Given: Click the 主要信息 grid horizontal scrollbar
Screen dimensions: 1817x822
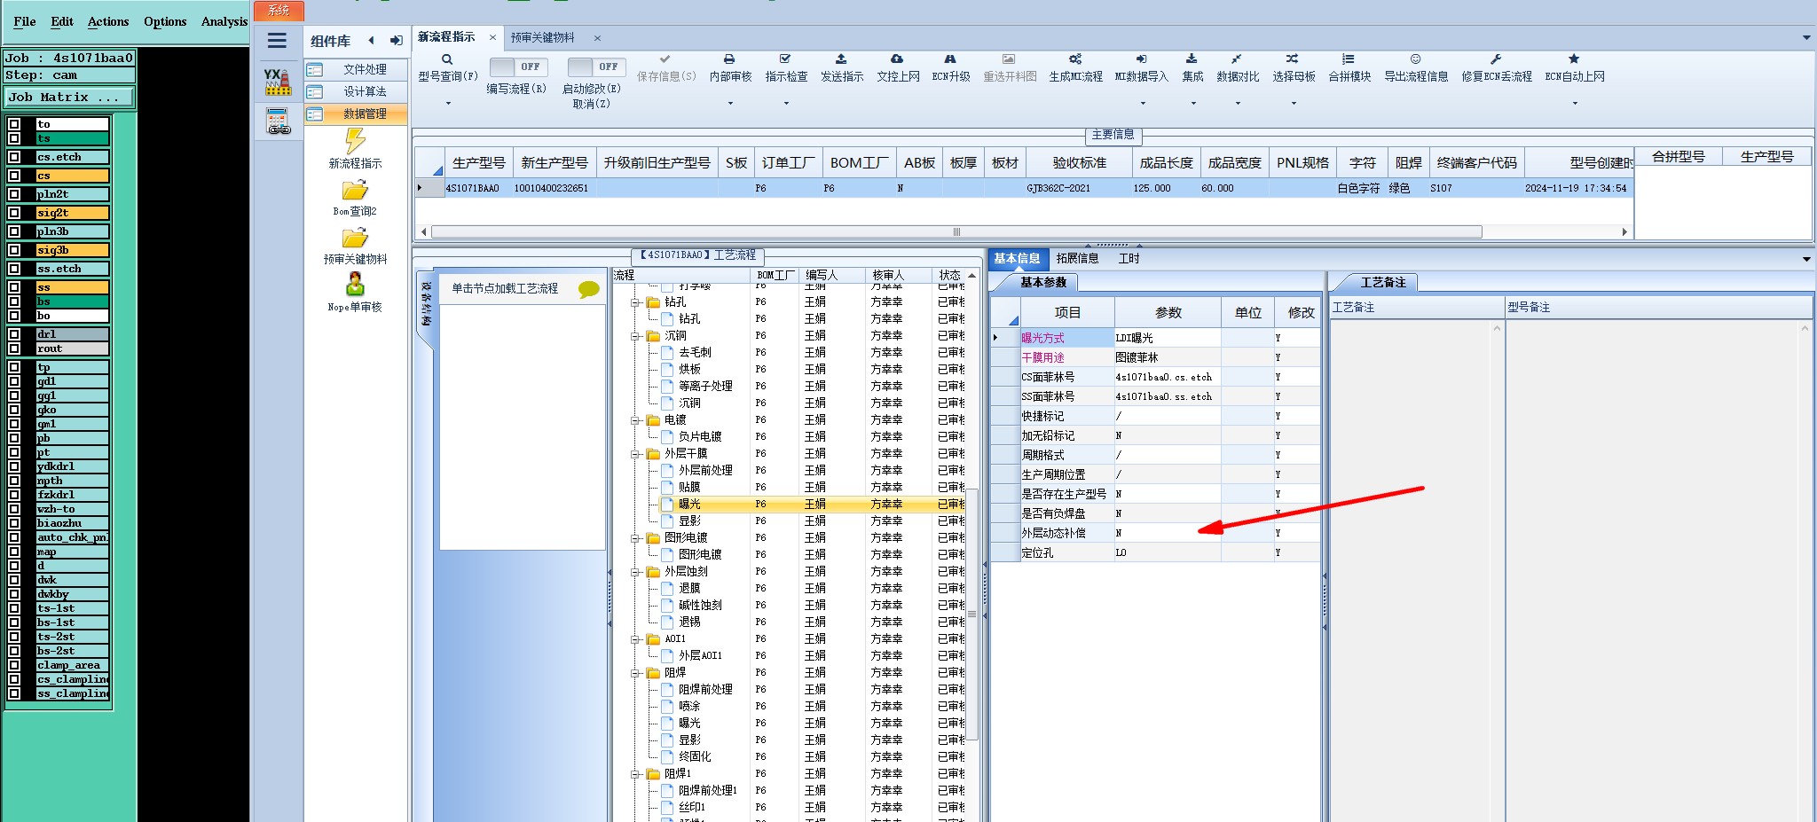Looking at the screenshot, I should tap(956, 232).
